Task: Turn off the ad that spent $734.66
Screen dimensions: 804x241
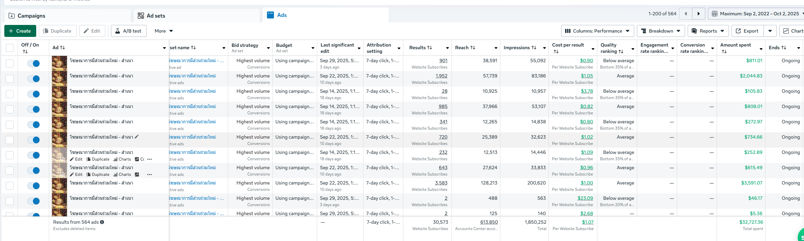Action: click(x=34, y=140)
